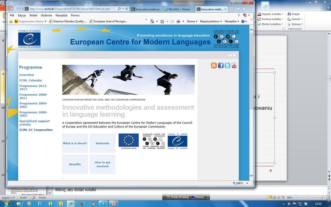
Task: Open the gear Tools icon in browser
Action: tap(250, 9)
